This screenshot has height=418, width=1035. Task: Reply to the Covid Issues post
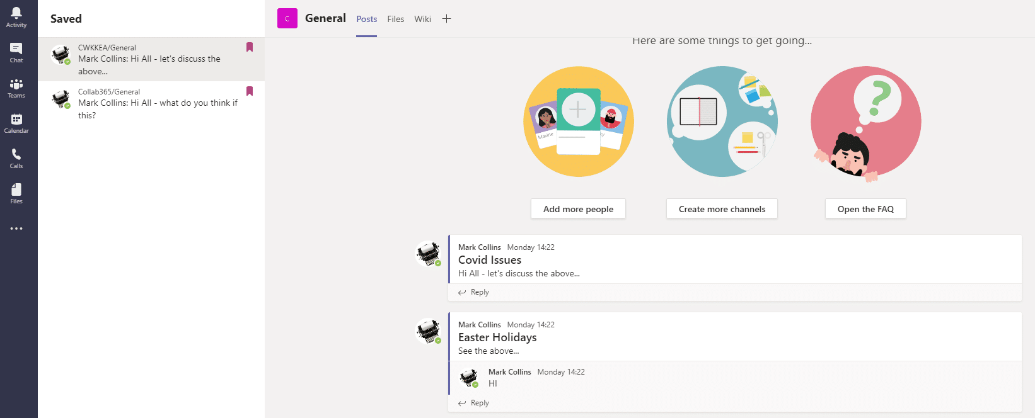coord(473,292)
